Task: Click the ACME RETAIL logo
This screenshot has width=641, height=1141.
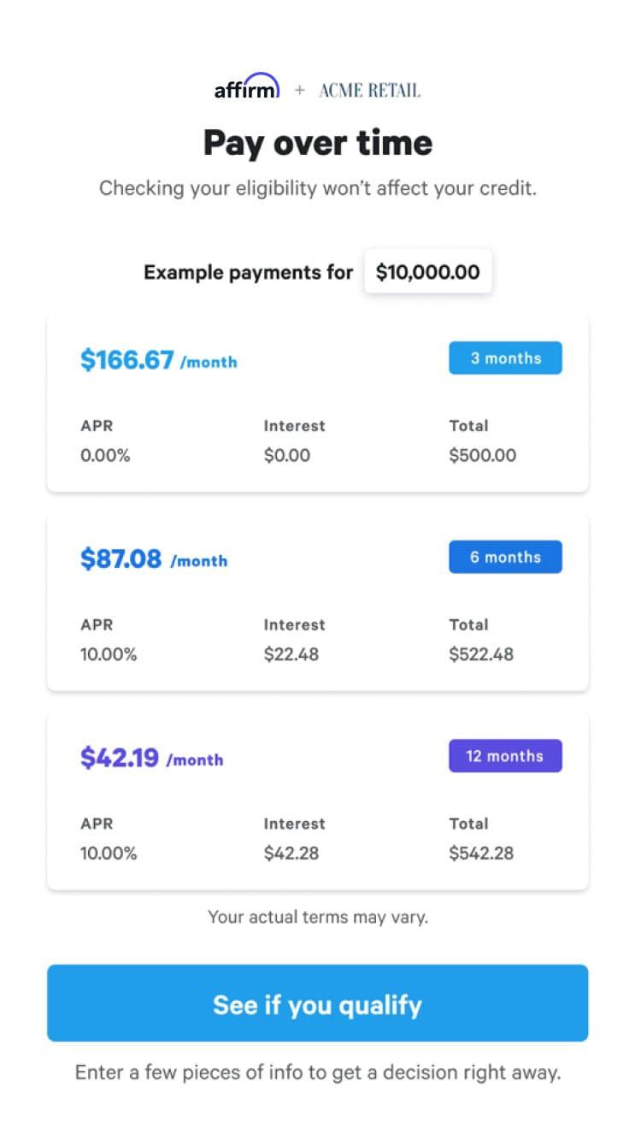Action: 369,90
